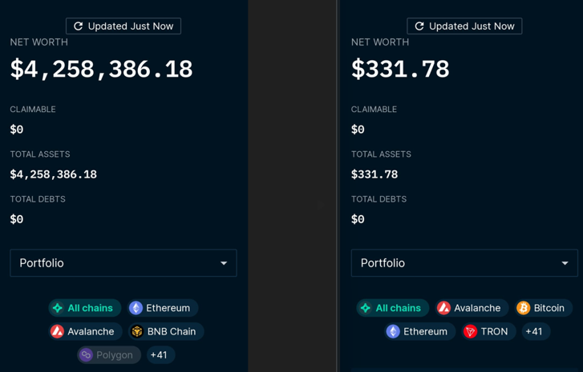Open left Portfolio dropdown
Image resolution: width=583 pixels, height=372 pixels.
[123, 263]
